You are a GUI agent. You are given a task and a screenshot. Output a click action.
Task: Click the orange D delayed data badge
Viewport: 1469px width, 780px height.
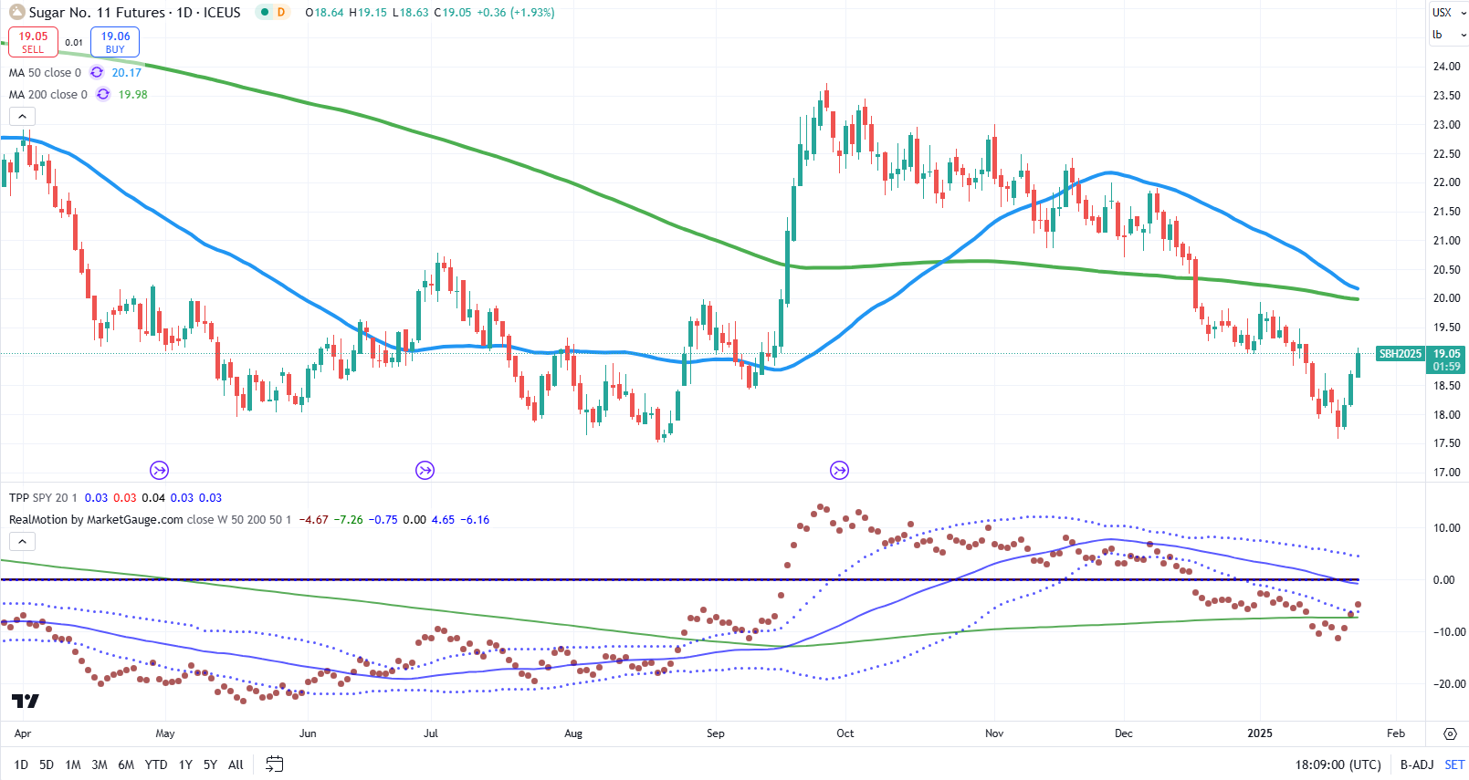pyautogui.click(x=281, y=12)
